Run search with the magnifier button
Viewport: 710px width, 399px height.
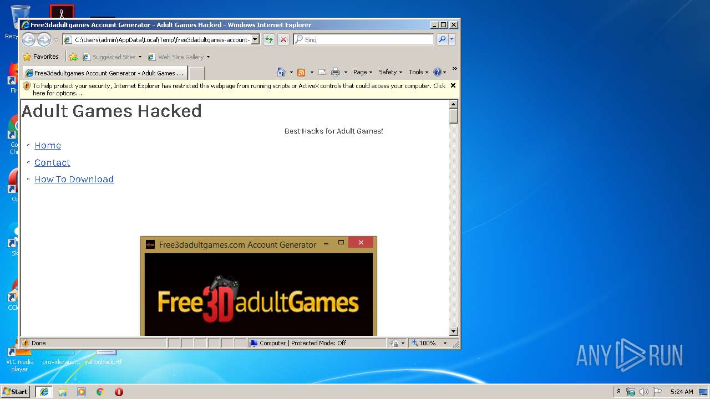click(442, 39)
